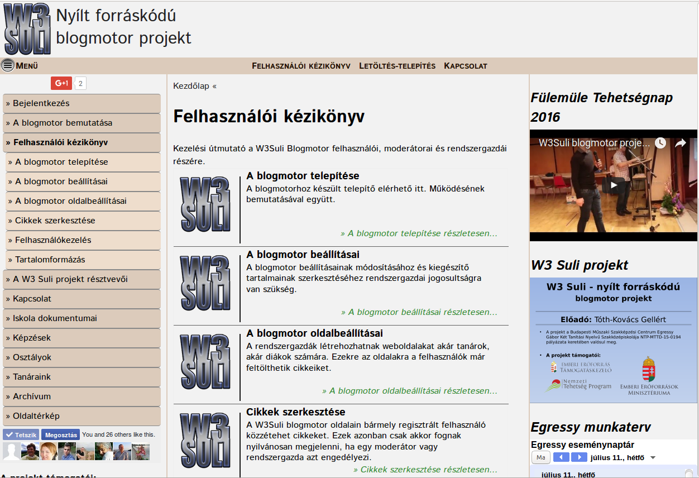This screenshot has width=699, height=478.
Task: Open Bejelentkezés in sidebar menu
Action: pos(82,103)
